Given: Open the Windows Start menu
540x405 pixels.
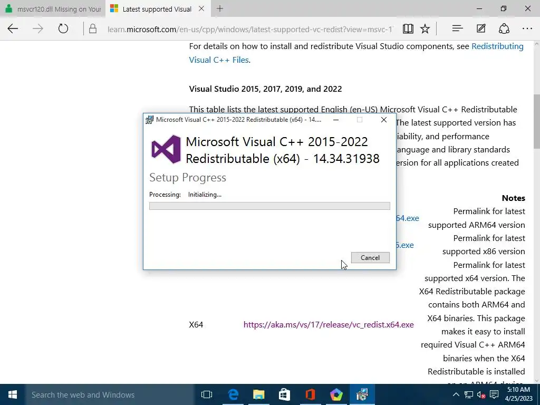Looking at the screenshot, I should 13,394.
